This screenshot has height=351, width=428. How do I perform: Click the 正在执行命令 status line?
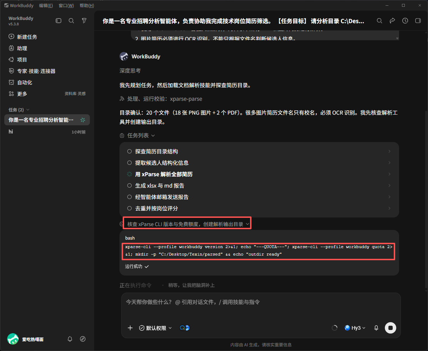pyautogui.click(x=136, y=285)
